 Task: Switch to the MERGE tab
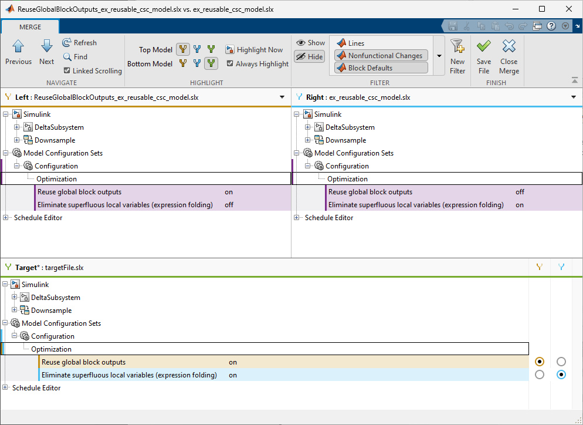[x=30, y=27]
